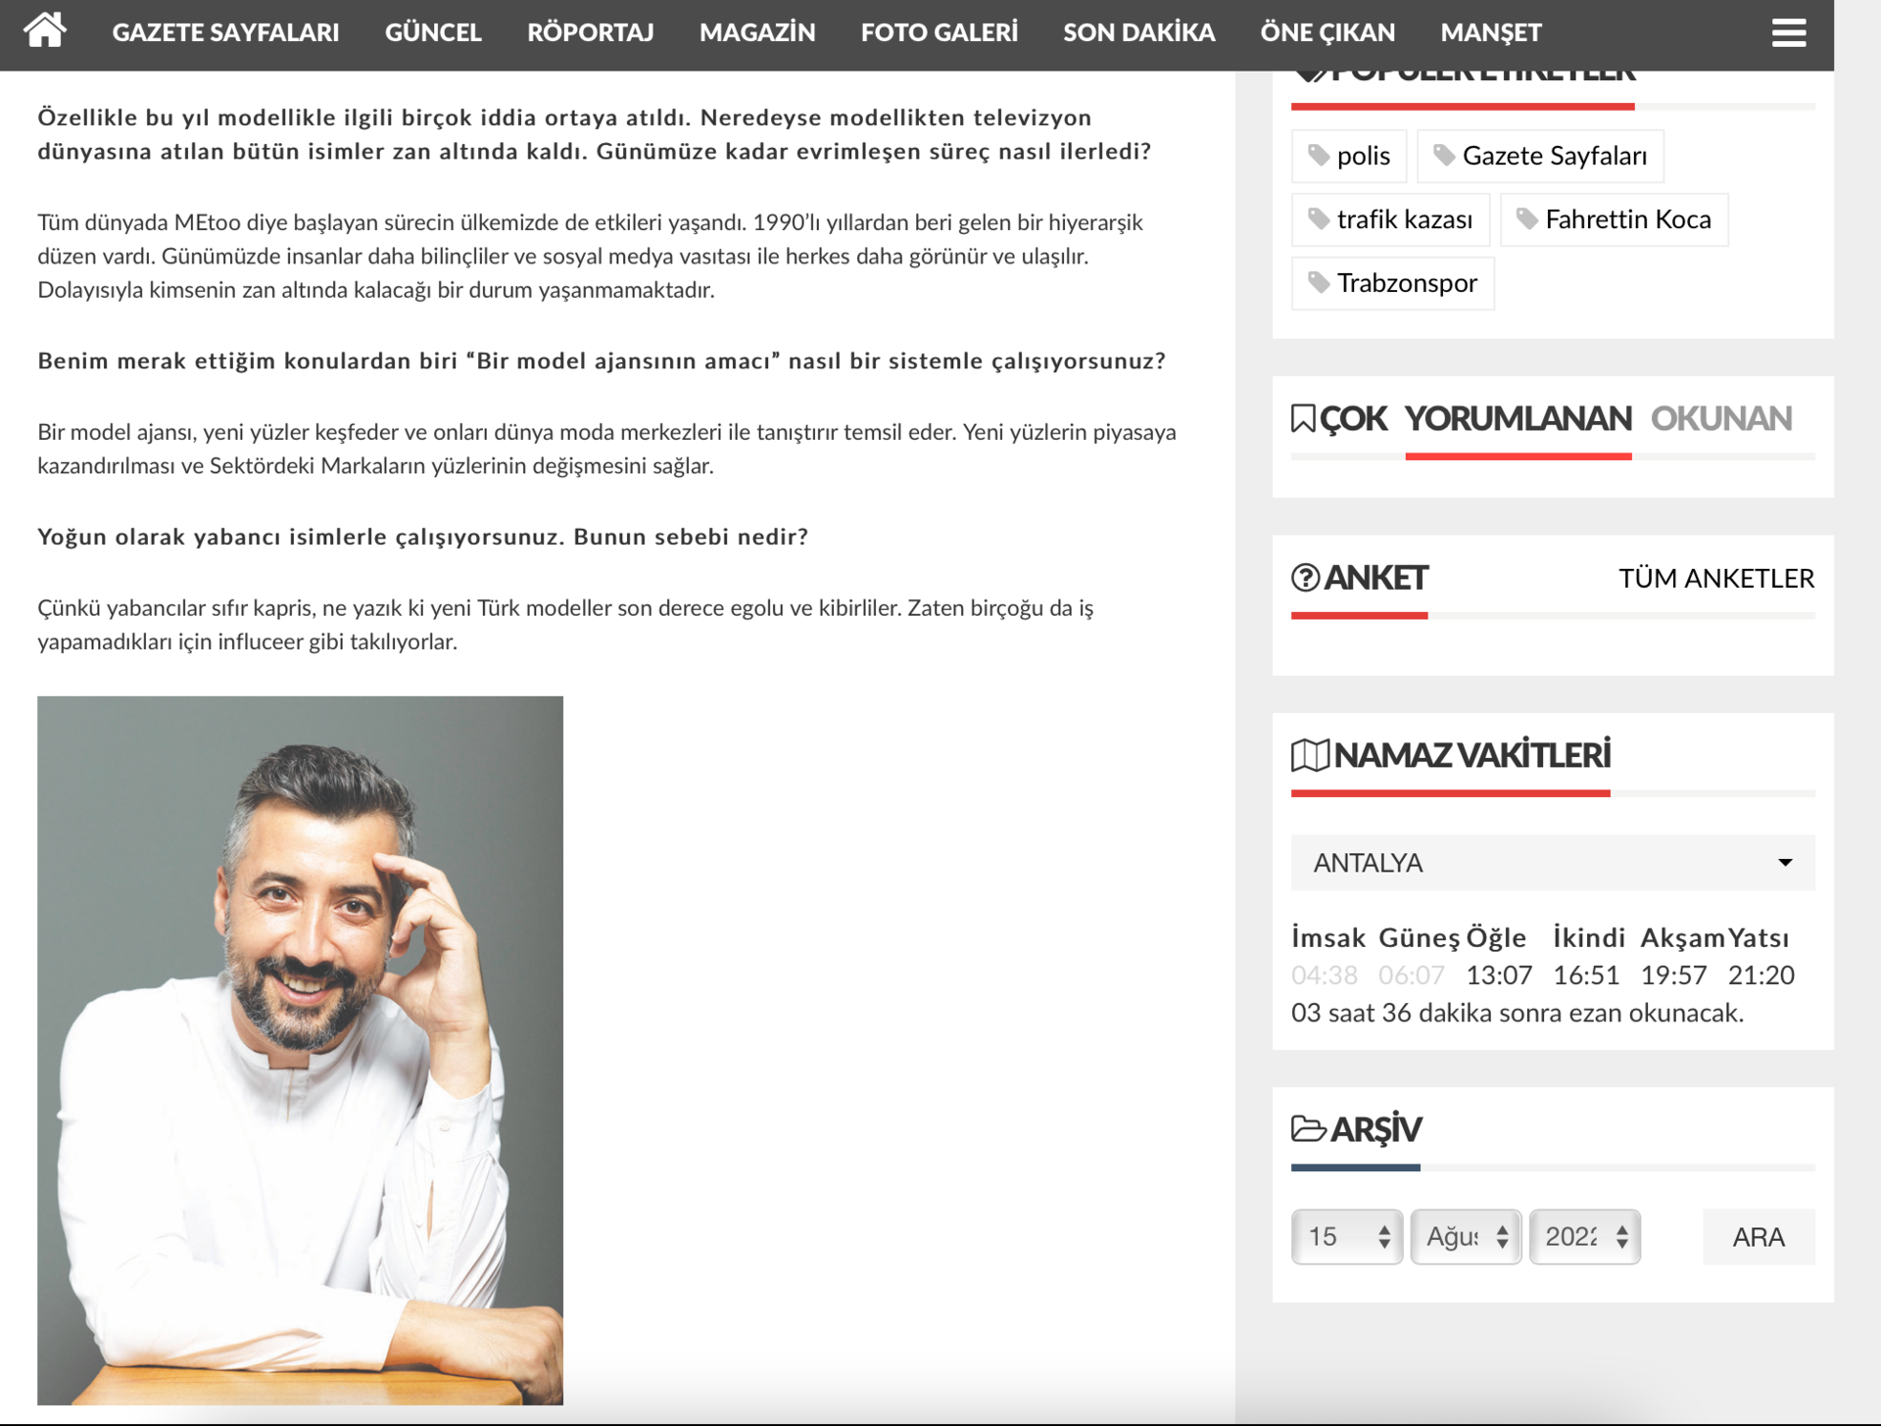Open the RÖPORTAJ menu item
Viewport: 1881px width, 1426px height.
click(x=591, y=31)
